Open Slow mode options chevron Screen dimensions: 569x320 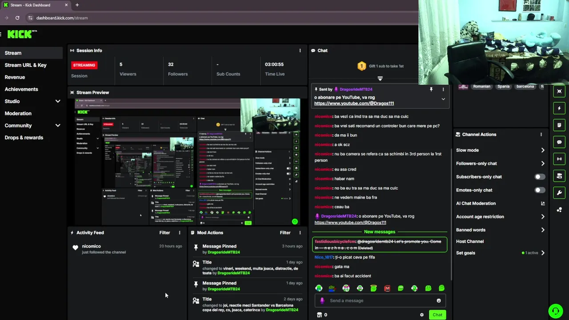[543, 150]
